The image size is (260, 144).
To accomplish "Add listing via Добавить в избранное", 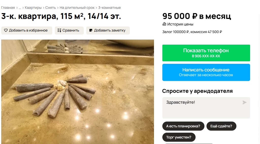I will [27, 31].
